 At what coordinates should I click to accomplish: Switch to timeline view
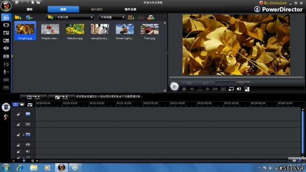point(15,105)
